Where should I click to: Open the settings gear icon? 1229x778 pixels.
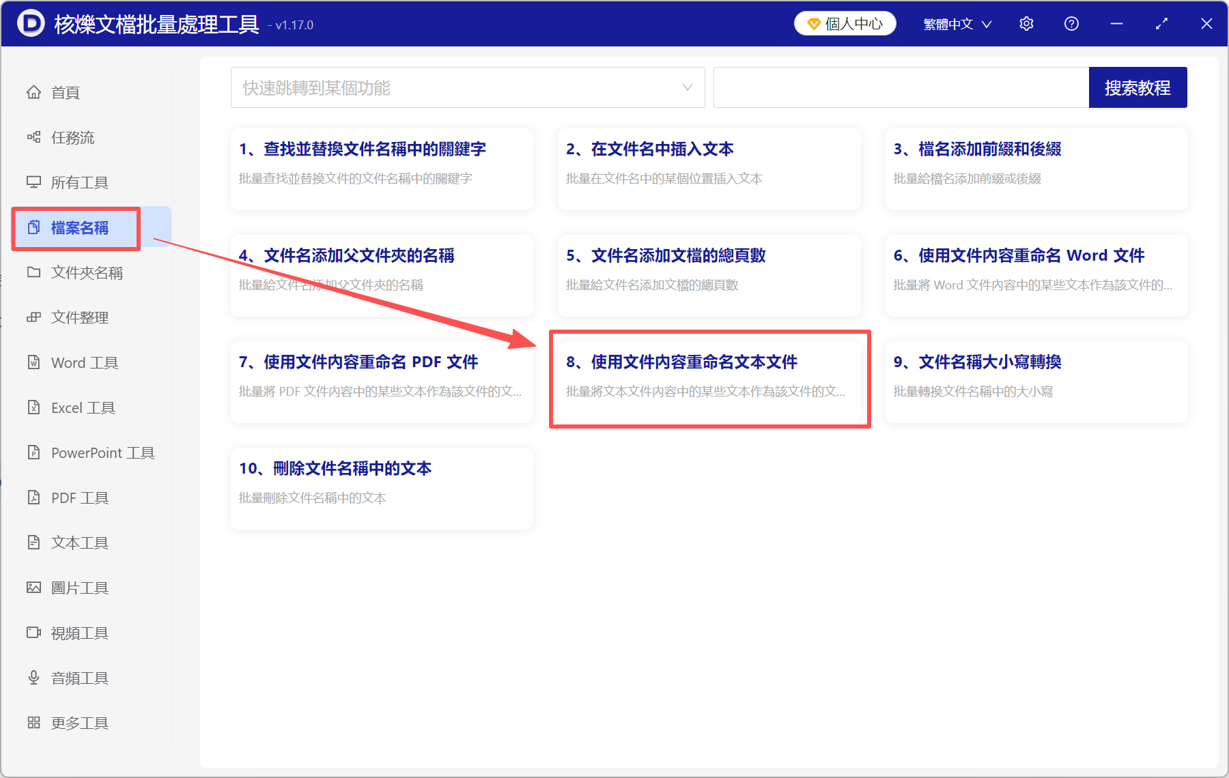(x=1026, y=23)
